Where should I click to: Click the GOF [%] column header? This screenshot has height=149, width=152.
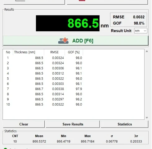(74, 52)
